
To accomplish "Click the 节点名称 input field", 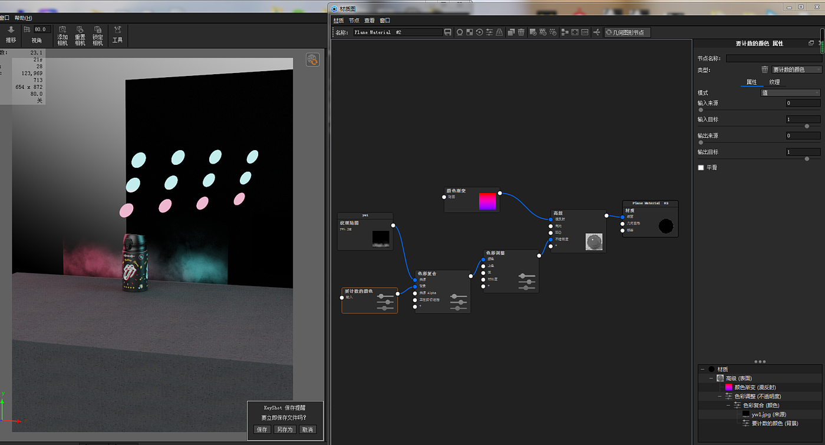I will tap(773, 58).
